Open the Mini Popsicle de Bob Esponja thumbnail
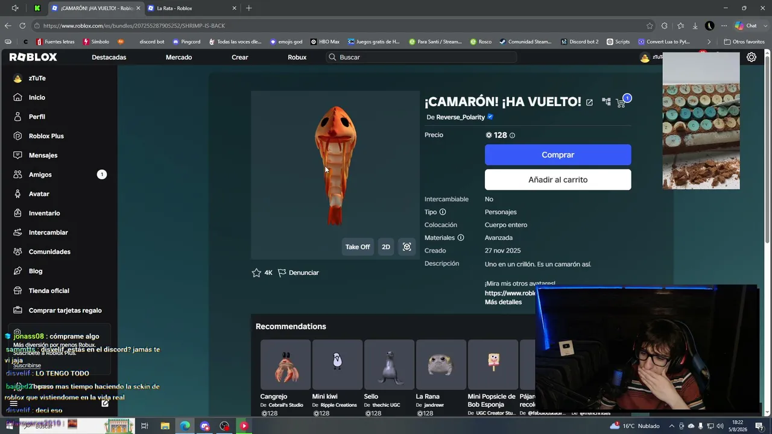 point(493,365)
